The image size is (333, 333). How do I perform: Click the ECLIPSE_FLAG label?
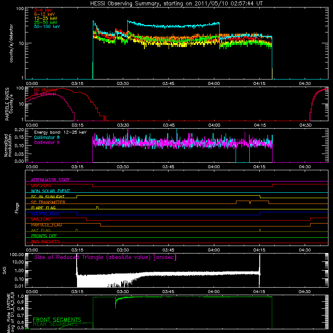coord(45,214)
